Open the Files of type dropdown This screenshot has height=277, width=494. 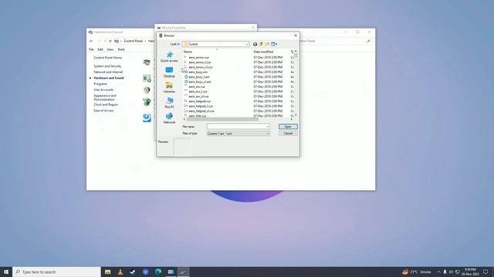point(239,133)
